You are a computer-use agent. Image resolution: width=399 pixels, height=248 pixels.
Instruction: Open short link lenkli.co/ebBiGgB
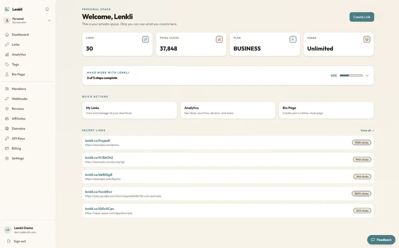pyautogui.click(x=98, y=175)
